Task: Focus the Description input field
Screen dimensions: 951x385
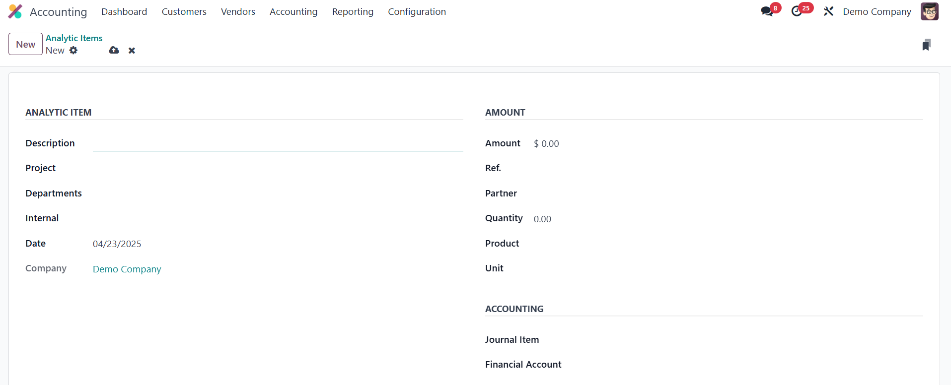Action: pos(278,143)
